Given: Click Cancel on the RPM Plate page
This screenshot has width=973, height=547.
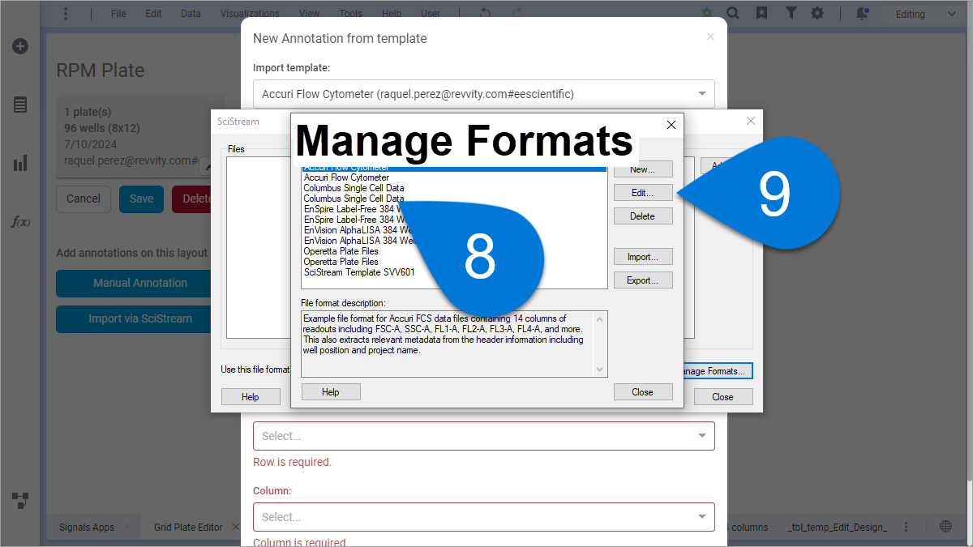Looking at the screenshot, I should (x=84, y=199).
